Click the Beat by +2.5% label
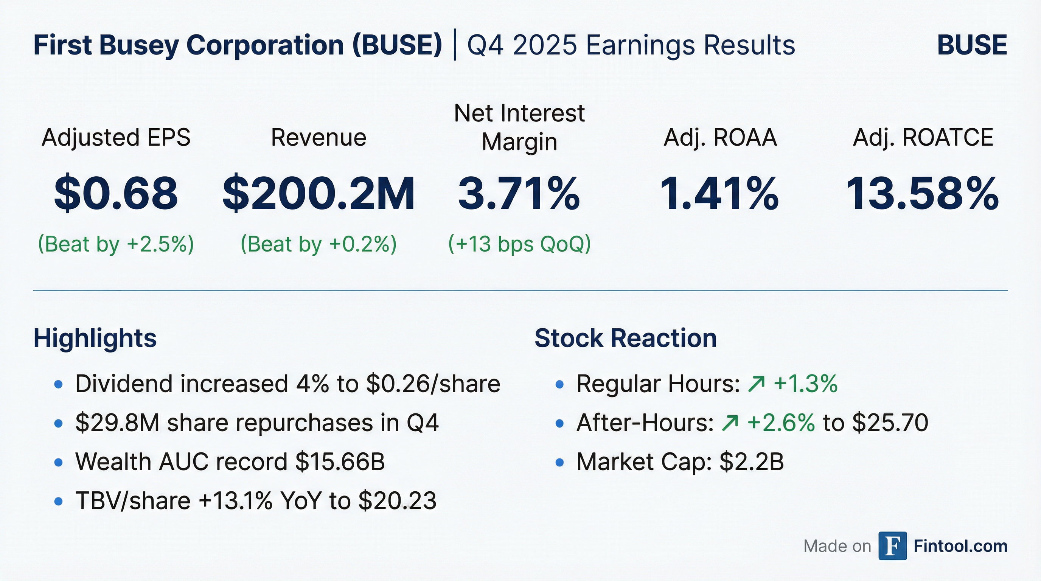1041x581 pixels. [116, 244]
